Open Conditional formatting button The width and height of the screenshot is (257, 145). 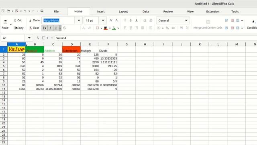coord(252,24)
